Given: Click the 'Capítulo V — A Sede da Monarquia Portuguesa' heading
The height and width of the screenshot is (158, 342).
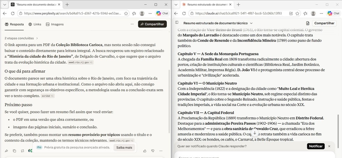Looking at the screenshot, I should tap(218, 54).
